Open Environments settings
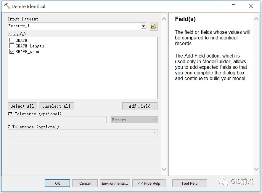Screen dimensions: 262x193 pyautogui.click(x=115, y=183)
